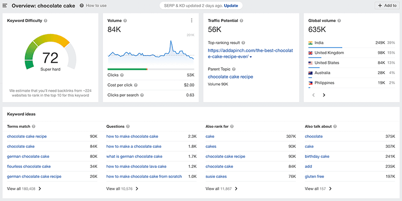Click the Philippines flag icon
This screenshot has height=201, width=402.
311,83
